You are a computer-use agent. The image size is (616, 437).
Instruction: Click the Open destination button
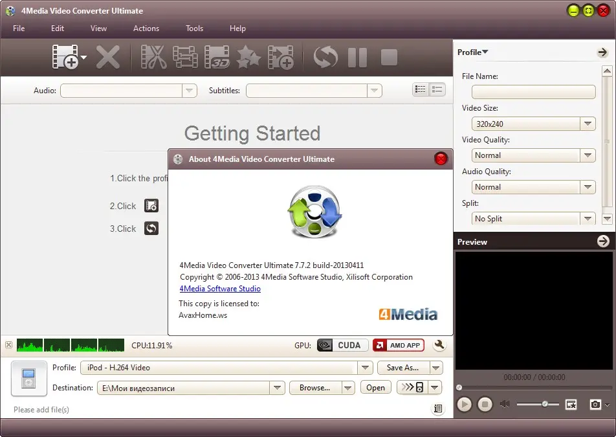[x=375, y=388]
